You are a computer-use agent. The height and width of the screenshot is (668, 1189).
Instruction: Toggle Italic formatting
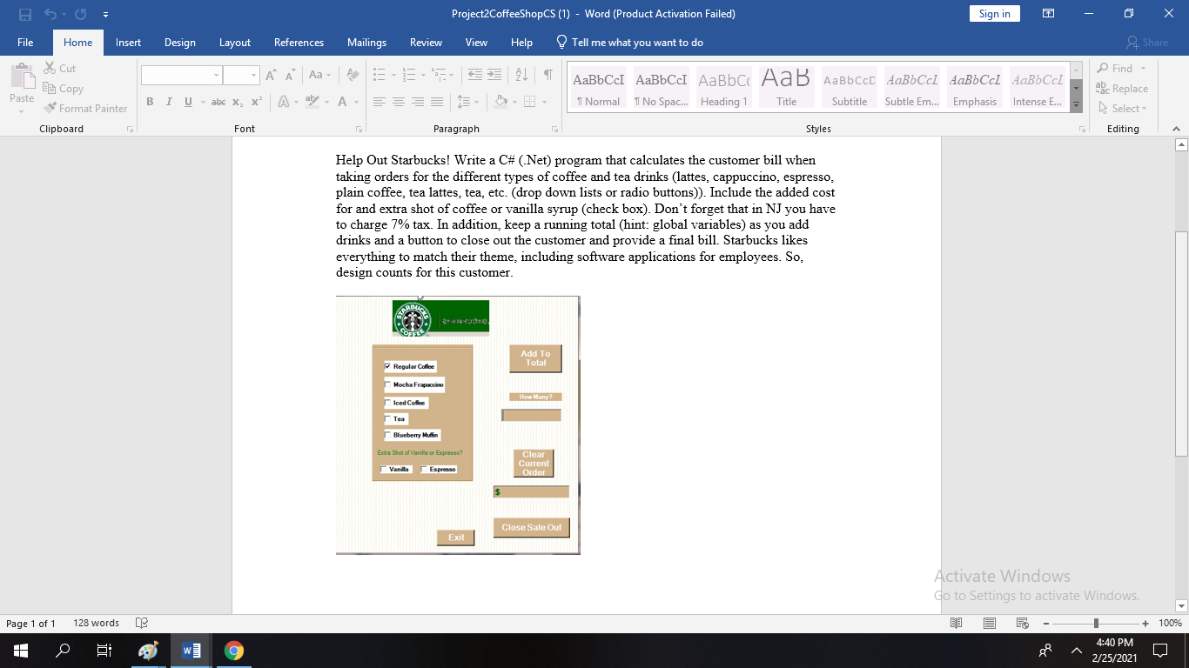pos(169,102)
